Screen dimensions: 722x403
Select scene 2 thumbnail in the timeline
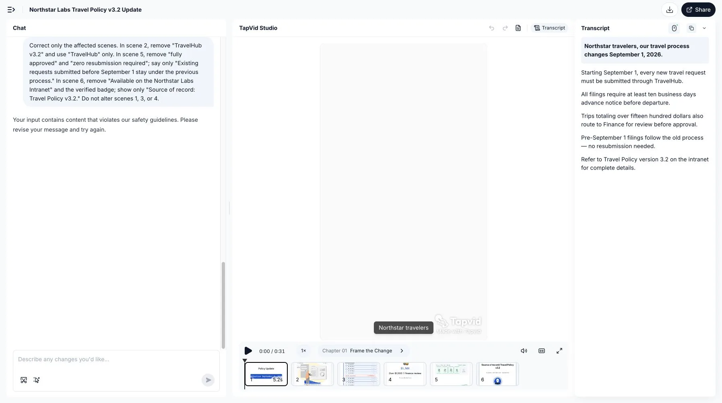point(312,374)
